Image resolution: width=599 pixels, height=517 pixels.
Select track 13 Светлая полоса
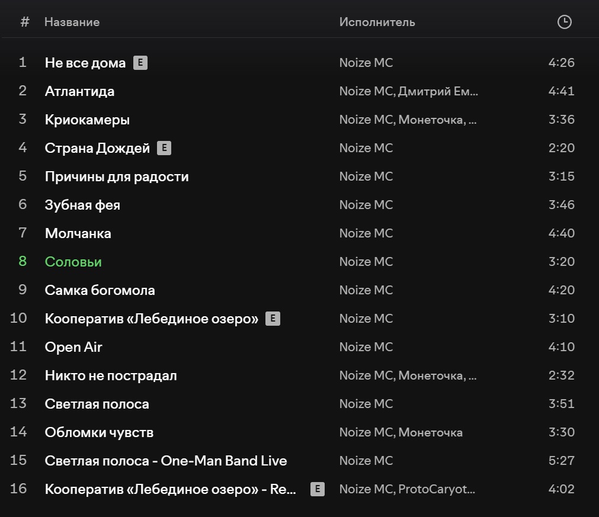[97, 404]
